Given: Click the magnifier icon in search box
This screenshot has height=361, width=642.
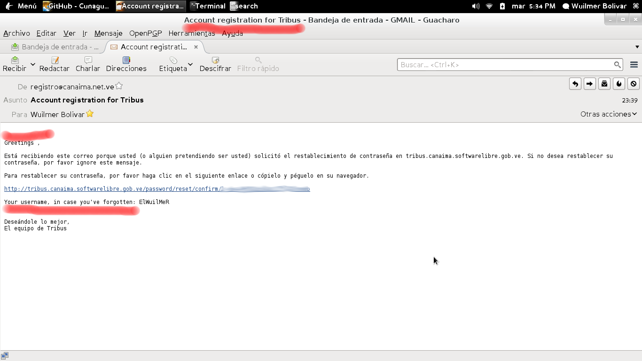Looking at the screenshot, I should click(618, 65).
